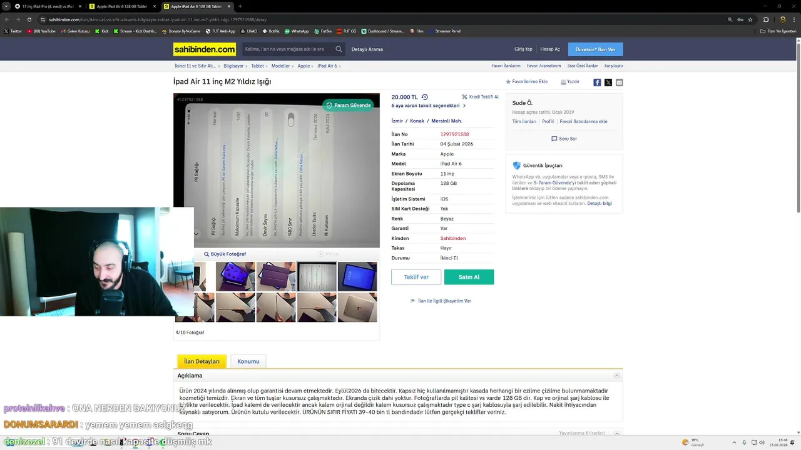Open Favori İlanlarım
This screenshot has height=450, width=801.
point(506,66)
